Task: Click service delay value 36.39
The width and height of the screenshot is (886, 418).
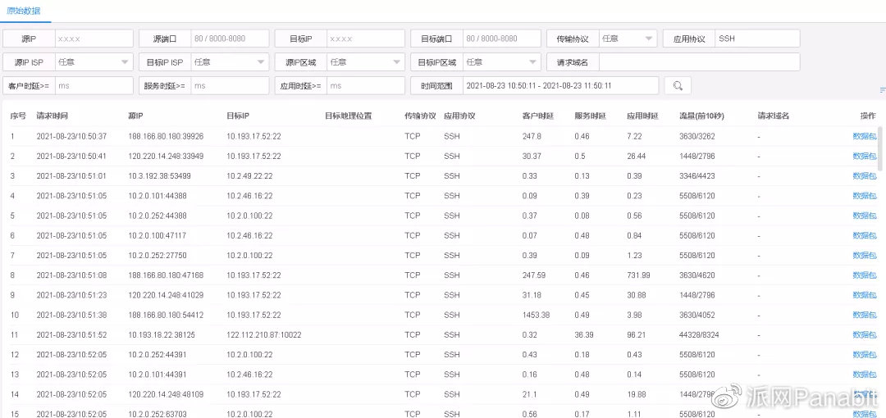Action: point(584,334)
